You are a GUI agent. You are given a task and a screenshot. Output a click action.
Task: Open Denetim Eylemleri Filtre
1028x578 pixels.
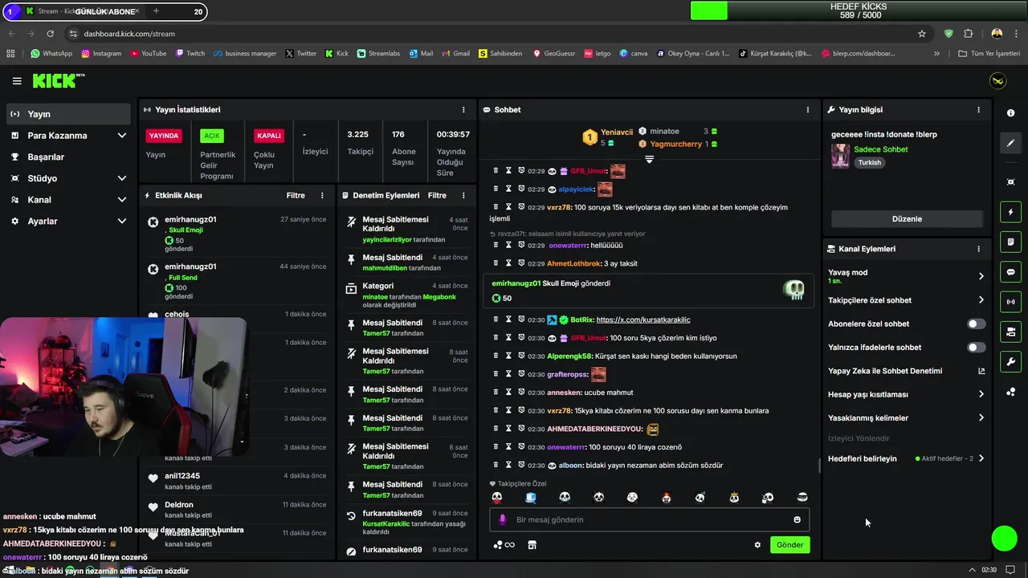click(x=437, y=195)
